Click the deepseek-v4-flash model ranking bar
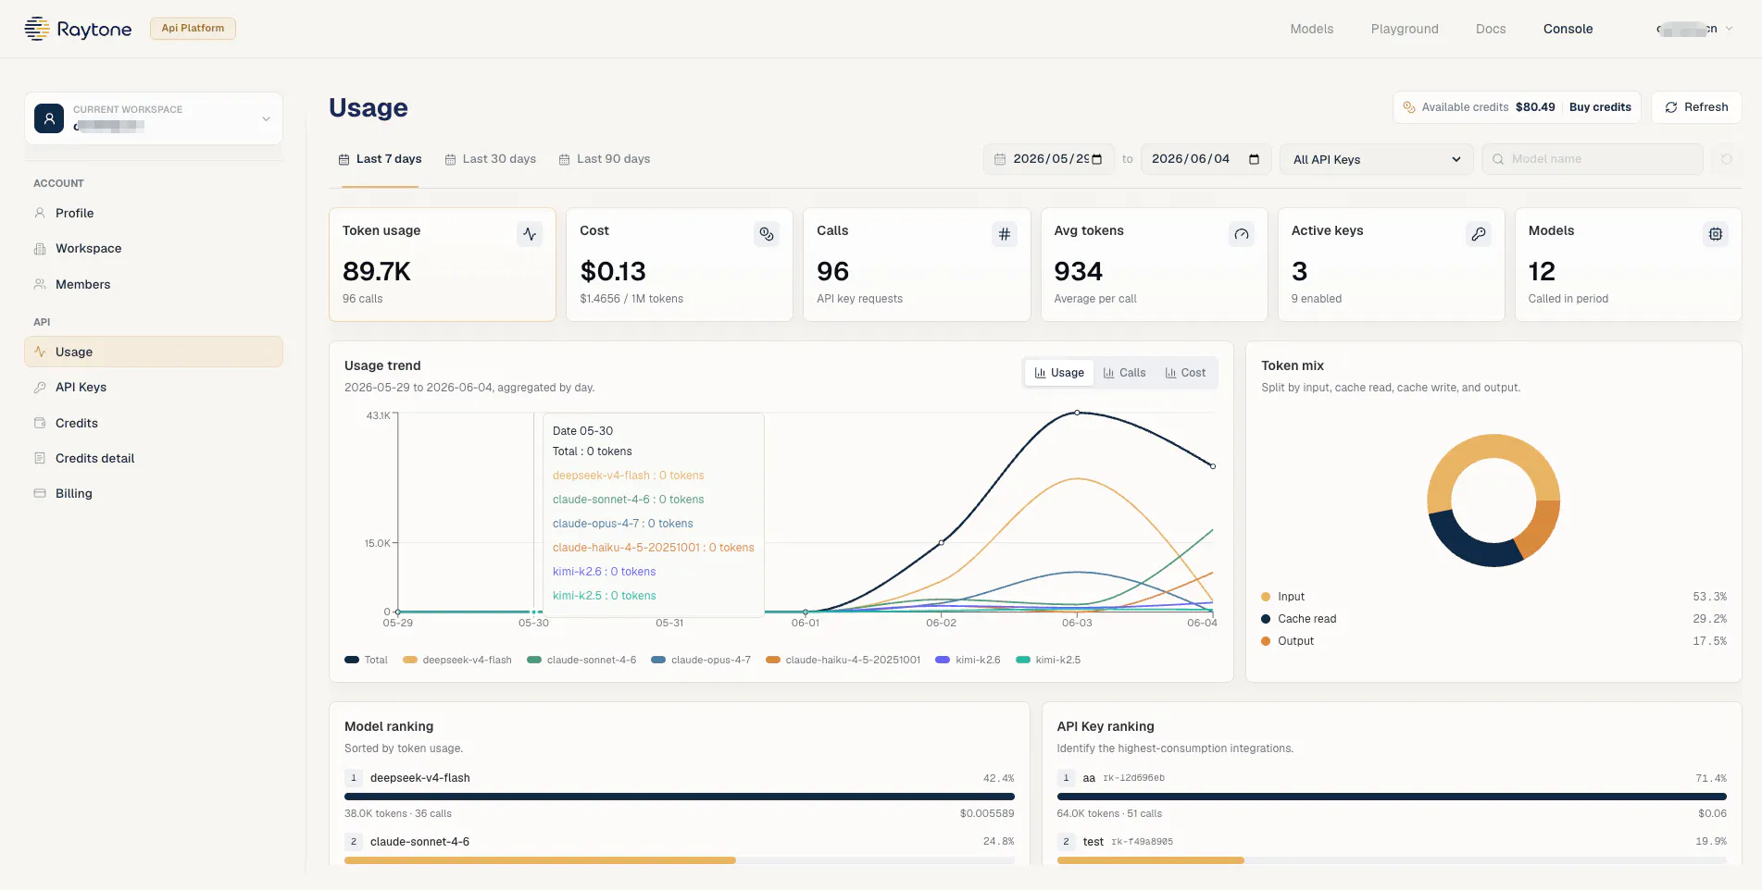This screenshot has height=890, width=1762. coord(680,797)
